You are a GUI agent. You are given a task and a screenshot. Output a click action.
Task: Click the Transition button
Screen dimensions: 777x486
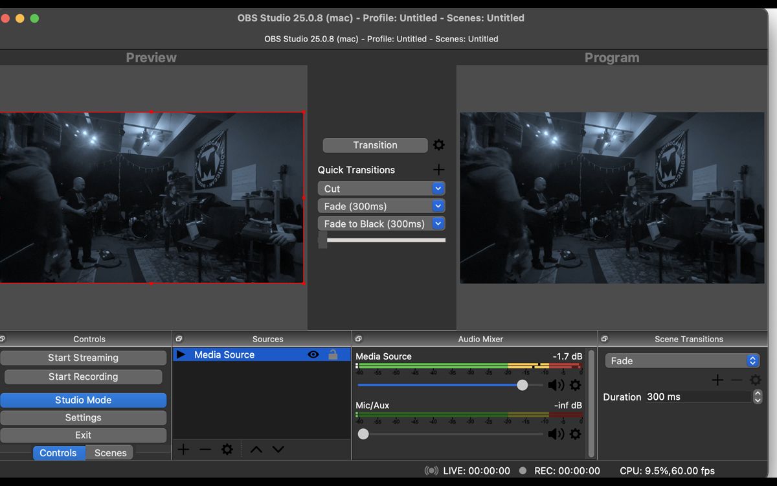click(375, 145)
